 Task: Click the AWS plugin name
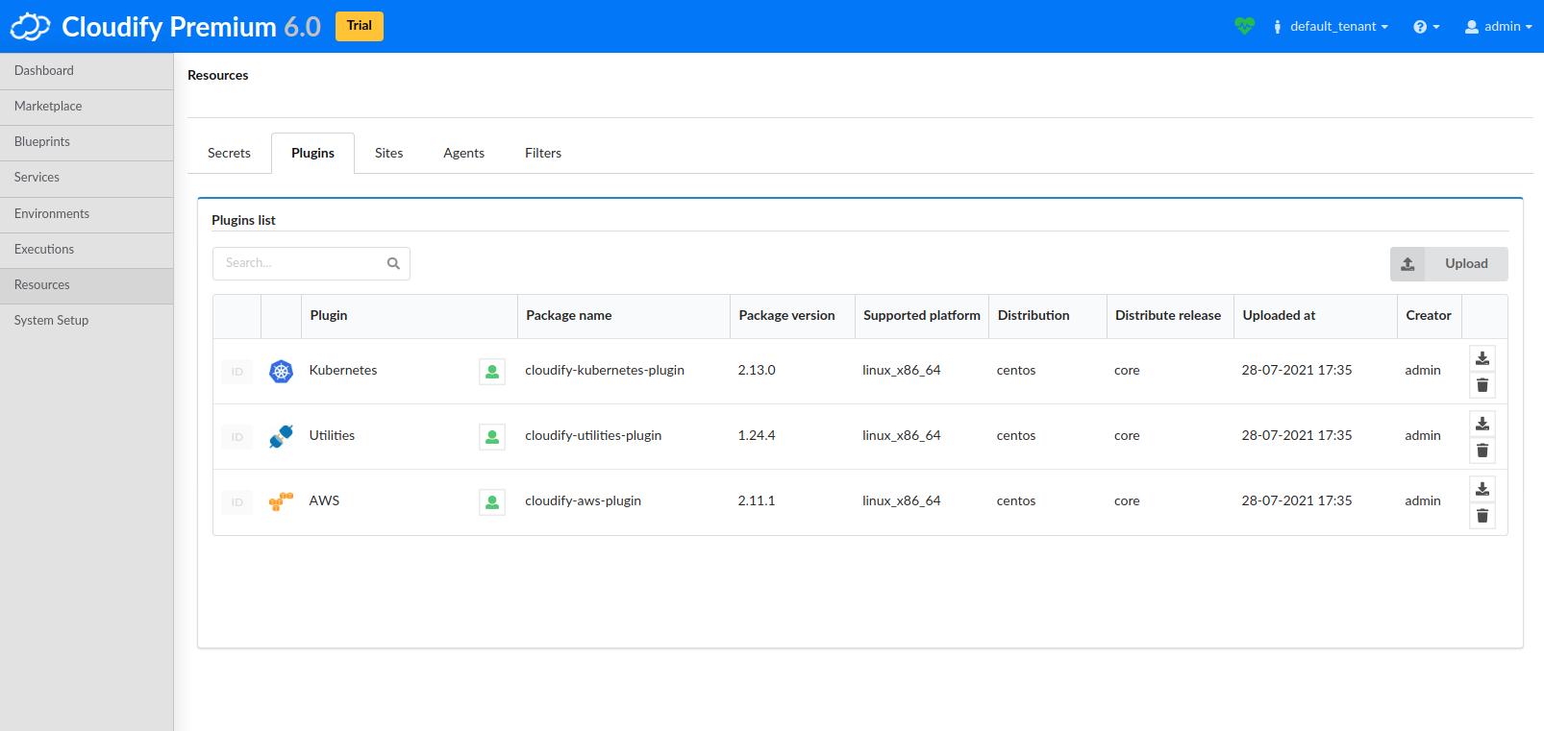tap(324, 501)
